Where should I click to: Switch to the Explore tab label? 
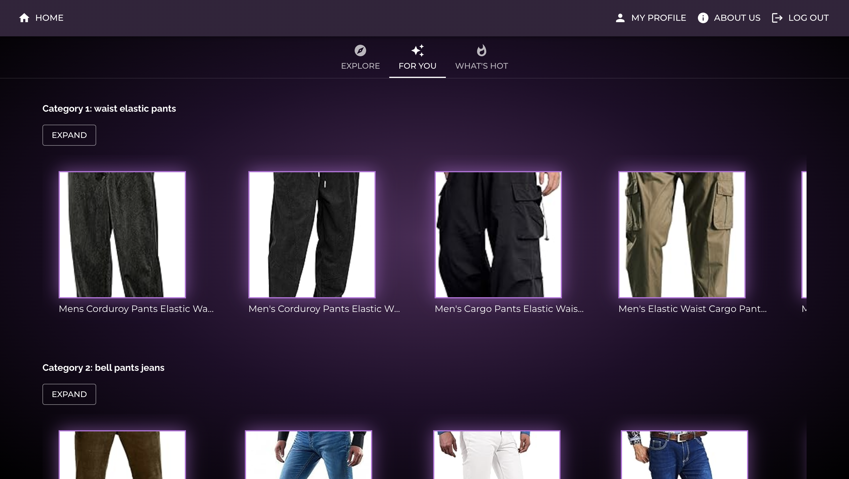click(x=360, y=66)
